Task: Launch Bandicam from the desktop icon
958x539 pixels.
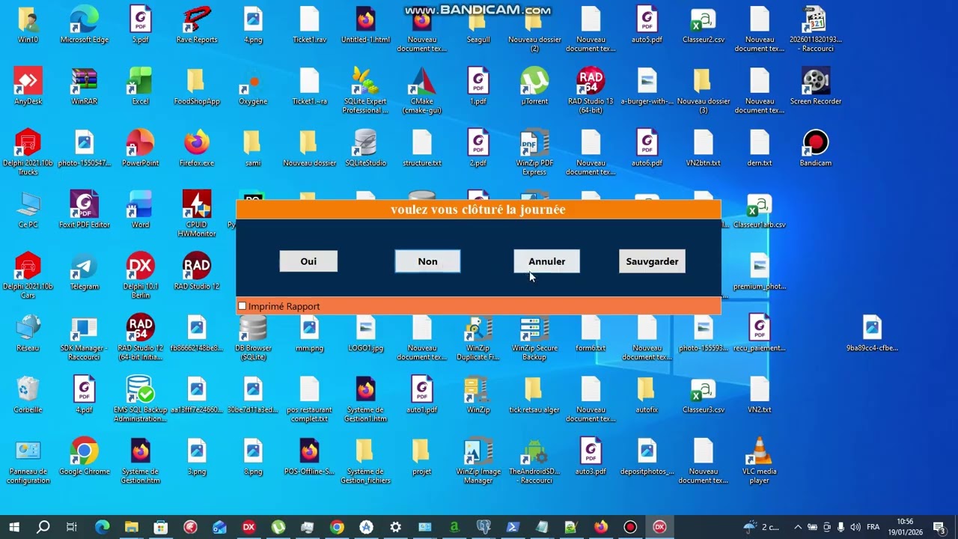Action: pyautogui.click(x=816, y=148)
